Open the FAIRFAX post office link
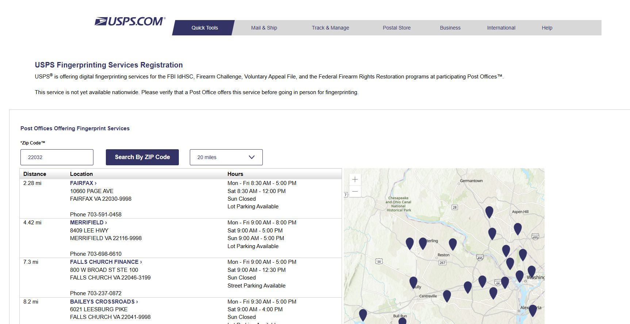 (83, 183)
